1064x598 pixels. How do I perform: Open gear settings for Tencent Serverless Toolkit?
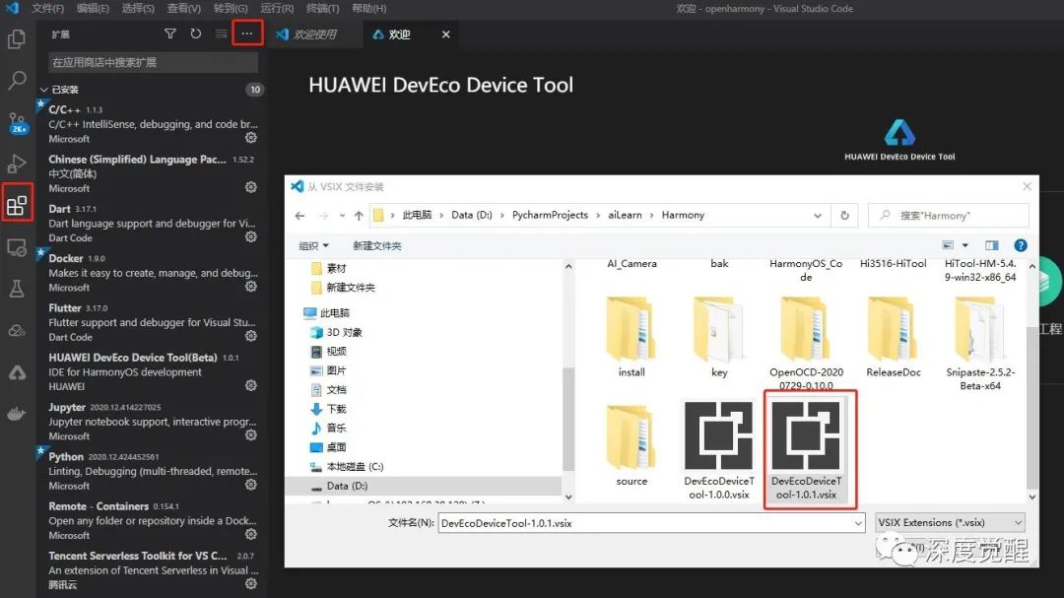[x=251, y=584]
